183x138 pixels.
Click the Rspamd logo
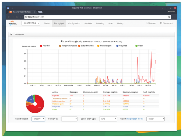[13, 23]
